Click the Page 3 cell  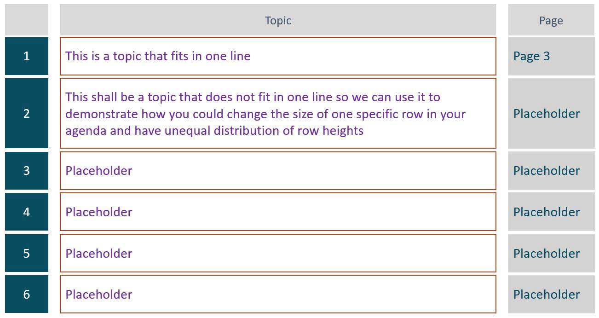pyautogui.click(x=551, y=56)
